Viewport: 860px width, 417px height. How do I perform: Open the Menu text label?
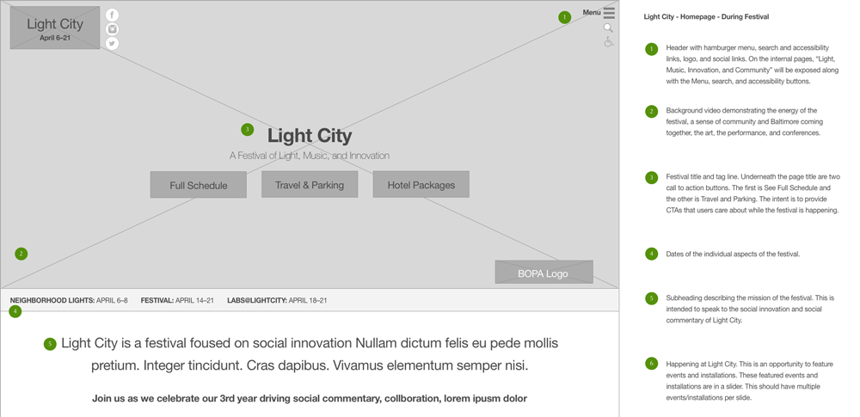592,12
